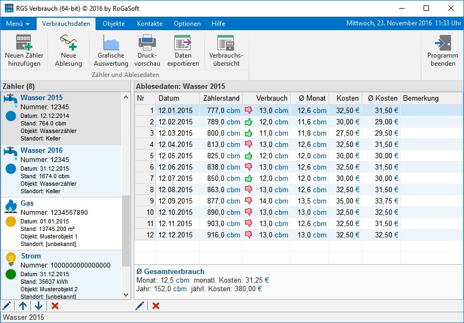Image resolution: width=464 pixels, height=323 pixels.
Task: Move selected meter down with arrow
Action: click(38, 306)
